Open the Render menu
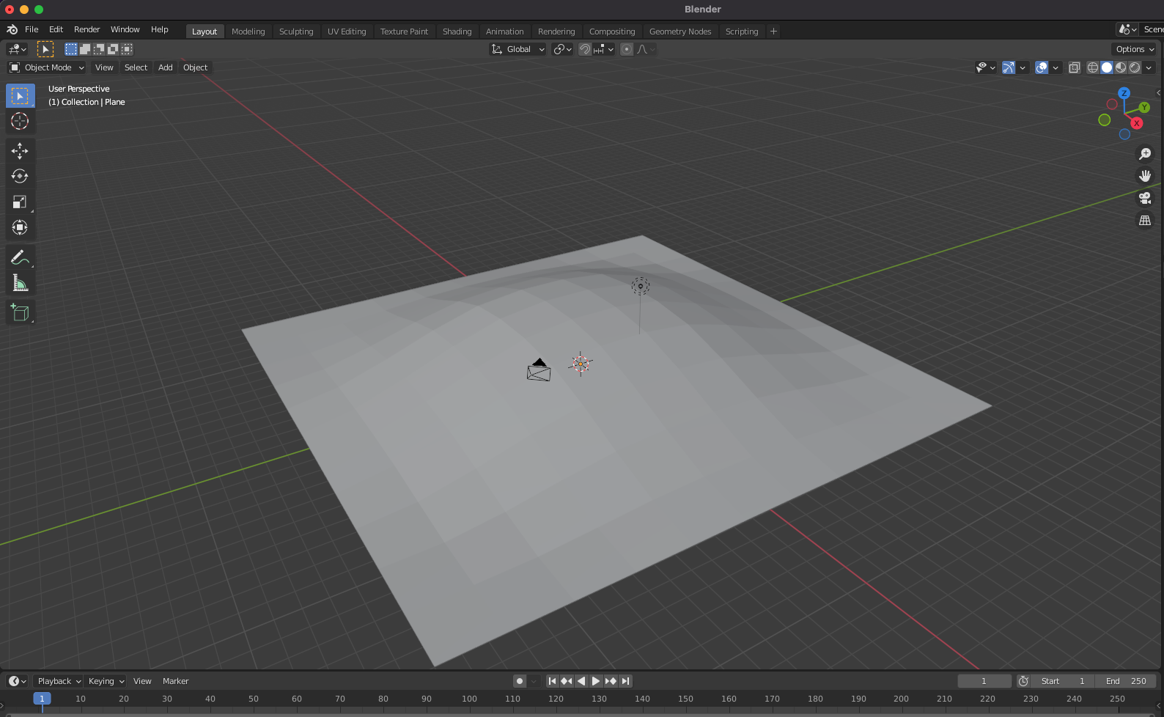The height and width of the screenshot is (717, 1164). coord(86,29)
